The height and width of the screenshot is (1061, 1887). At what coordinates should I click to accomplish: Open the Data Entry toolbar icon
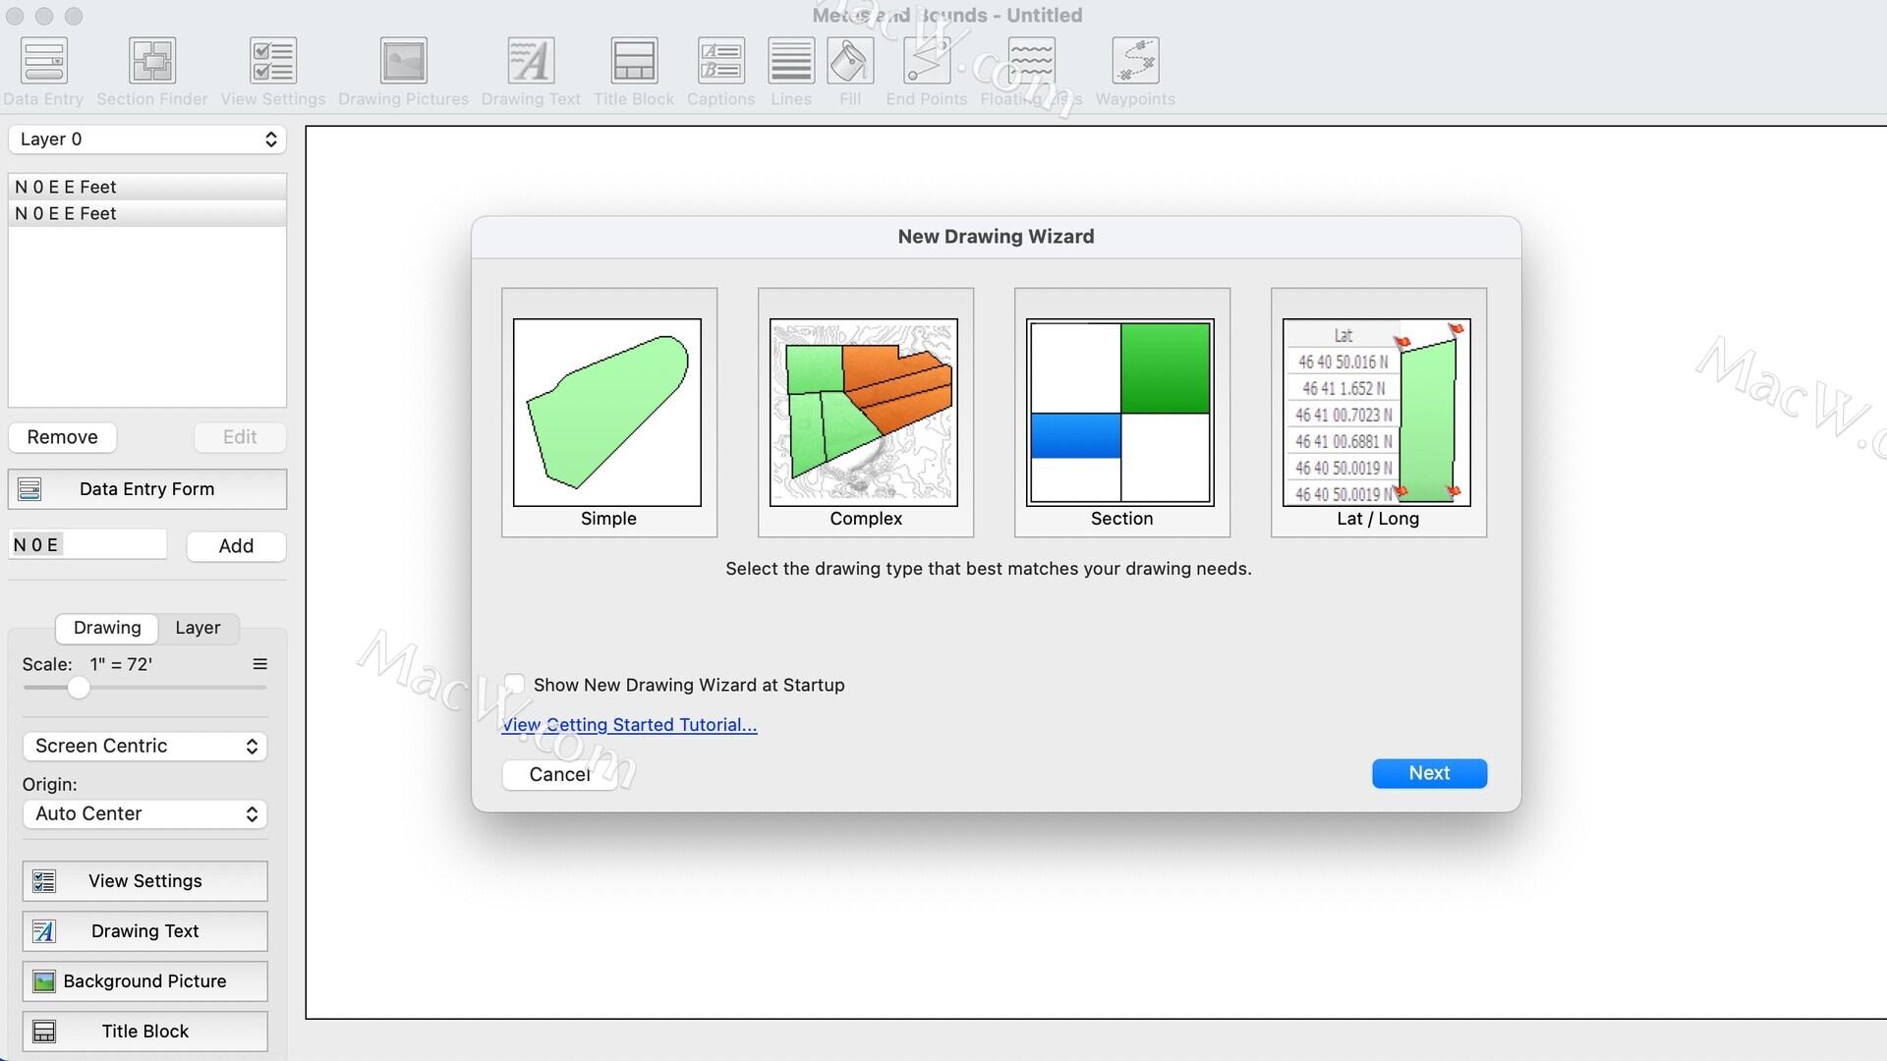(x=43, y=61)
